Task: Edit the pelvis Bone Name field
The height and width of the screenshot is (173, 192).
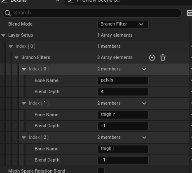Action: coord(123,81)
